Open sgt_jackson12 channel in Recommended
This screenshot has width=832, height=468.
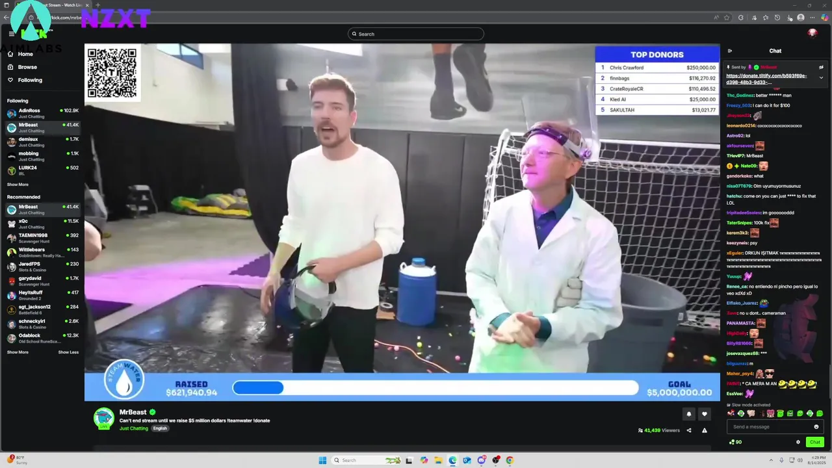pyautogui.click(x=42, y=309)
